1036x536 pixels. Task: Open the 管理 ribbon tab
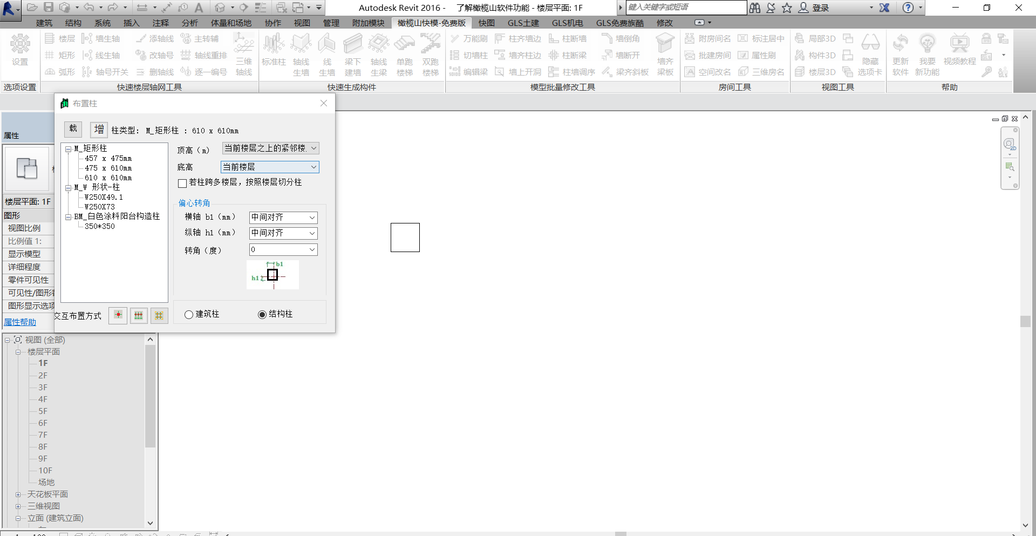pyautogui.click(x=331, y=23)
